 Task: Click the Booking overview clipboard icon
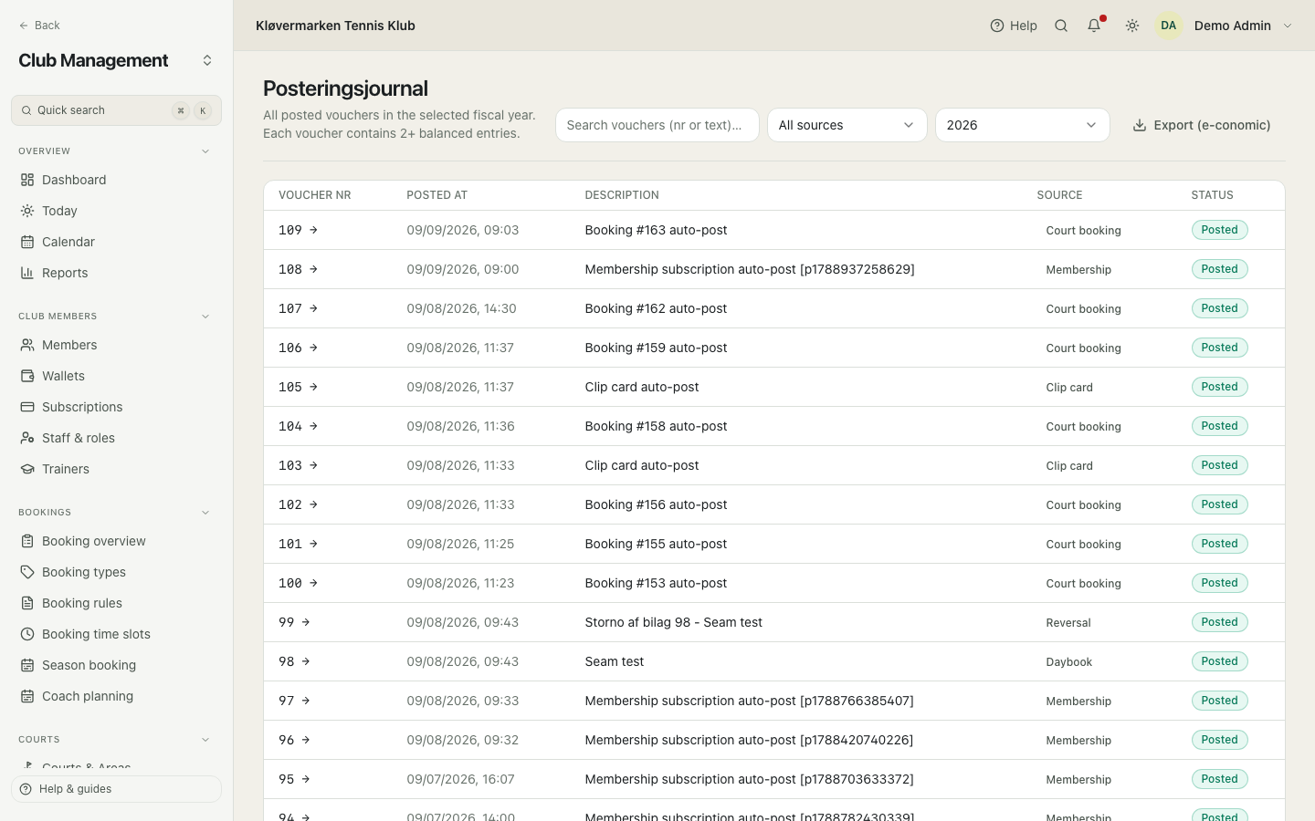(x=27, y=541)
